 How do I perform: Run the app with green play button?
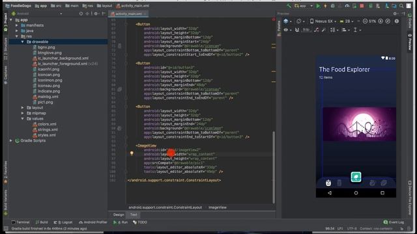click(318, 6)
